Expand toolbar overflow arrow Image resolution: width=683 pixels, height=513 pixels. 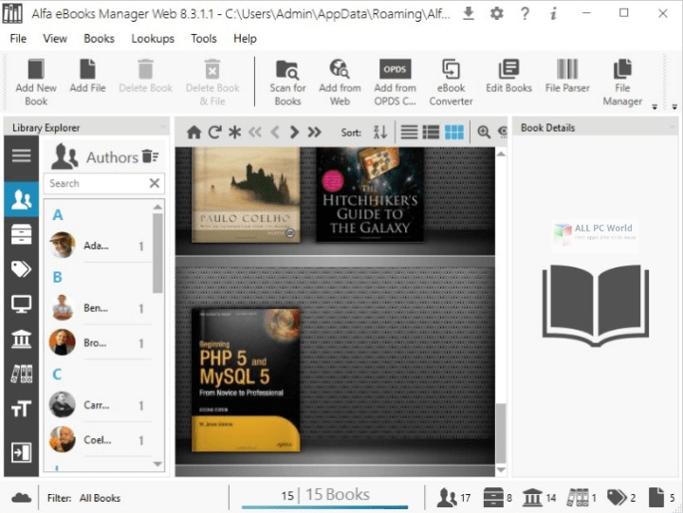click(655, 107)
